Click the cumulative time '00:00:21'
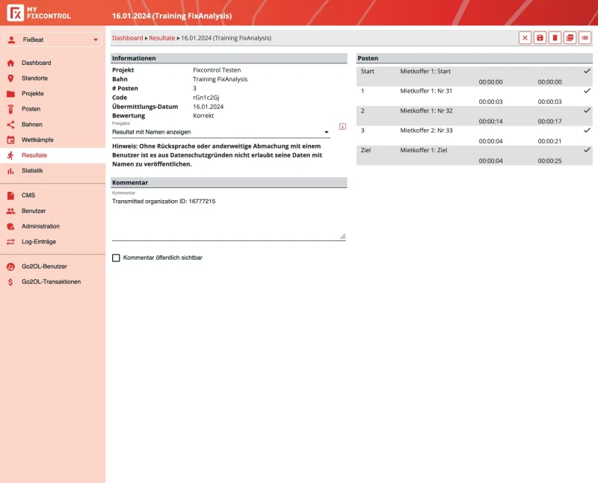Viewport: 598px width, 483px height. click(549, 141)
